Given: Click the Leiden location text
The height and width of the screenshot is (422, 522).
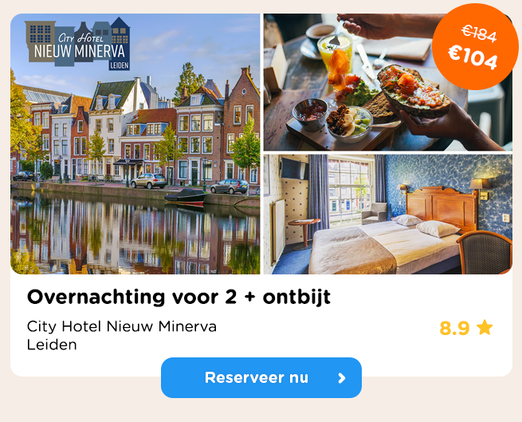Looking at the screenshot, I should pos(52,345).
